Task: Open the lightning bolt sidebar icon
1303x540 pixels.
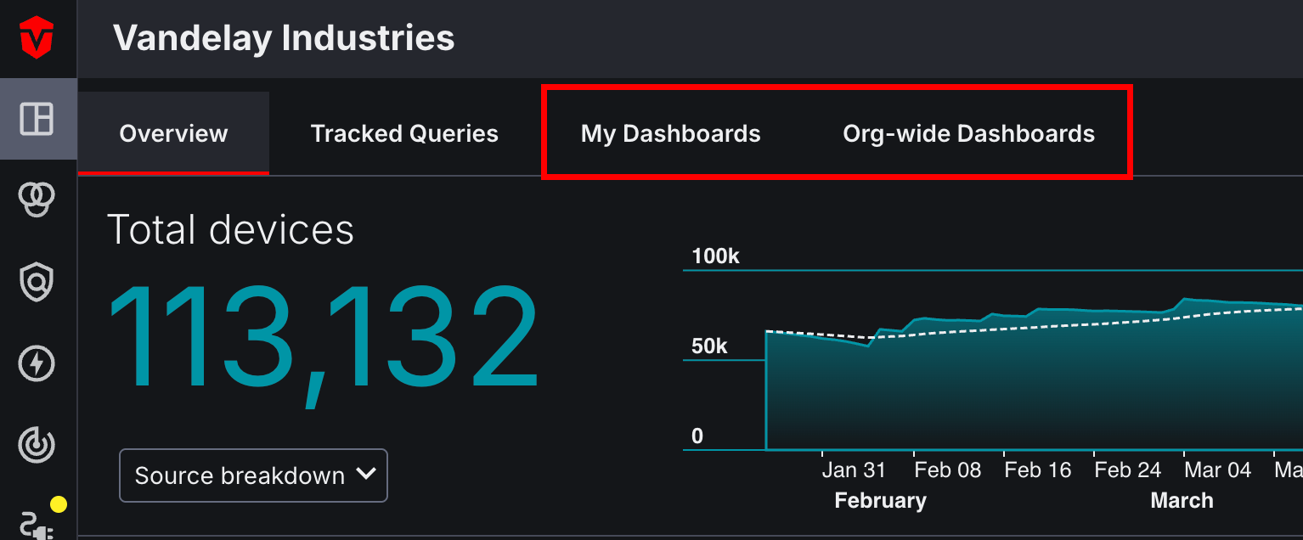Action: tap(37, 363)
